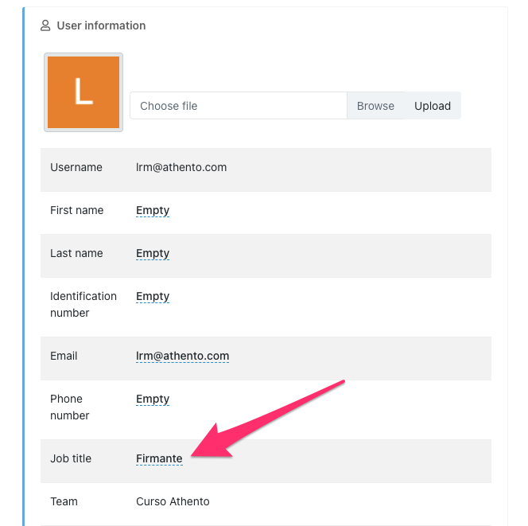528x526 pixels.
Task: Click the Last name field label
Action: coord(76,254)
